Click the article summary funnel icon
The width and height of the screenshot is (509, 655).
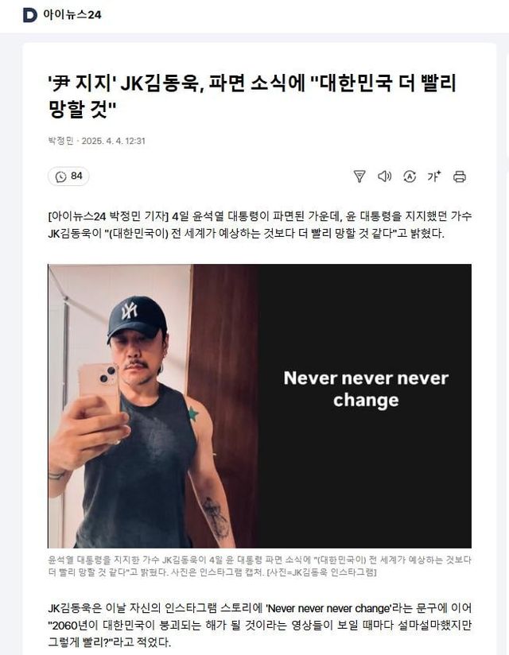(x=359, y=176)
